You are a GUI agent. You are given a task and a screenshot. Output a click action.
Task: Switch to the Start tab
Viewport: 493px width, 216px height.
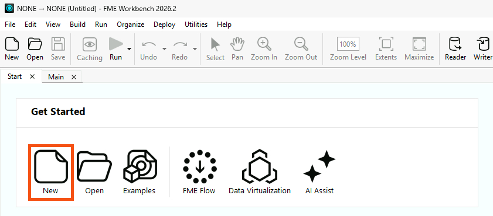pyautogui.click(x=15, y=76)
